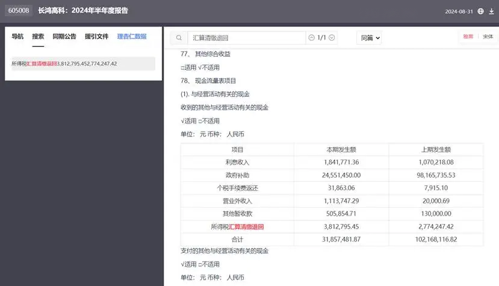Click the magnifier search icon
This screenshot has width=499, height=286.
[179, 37]
